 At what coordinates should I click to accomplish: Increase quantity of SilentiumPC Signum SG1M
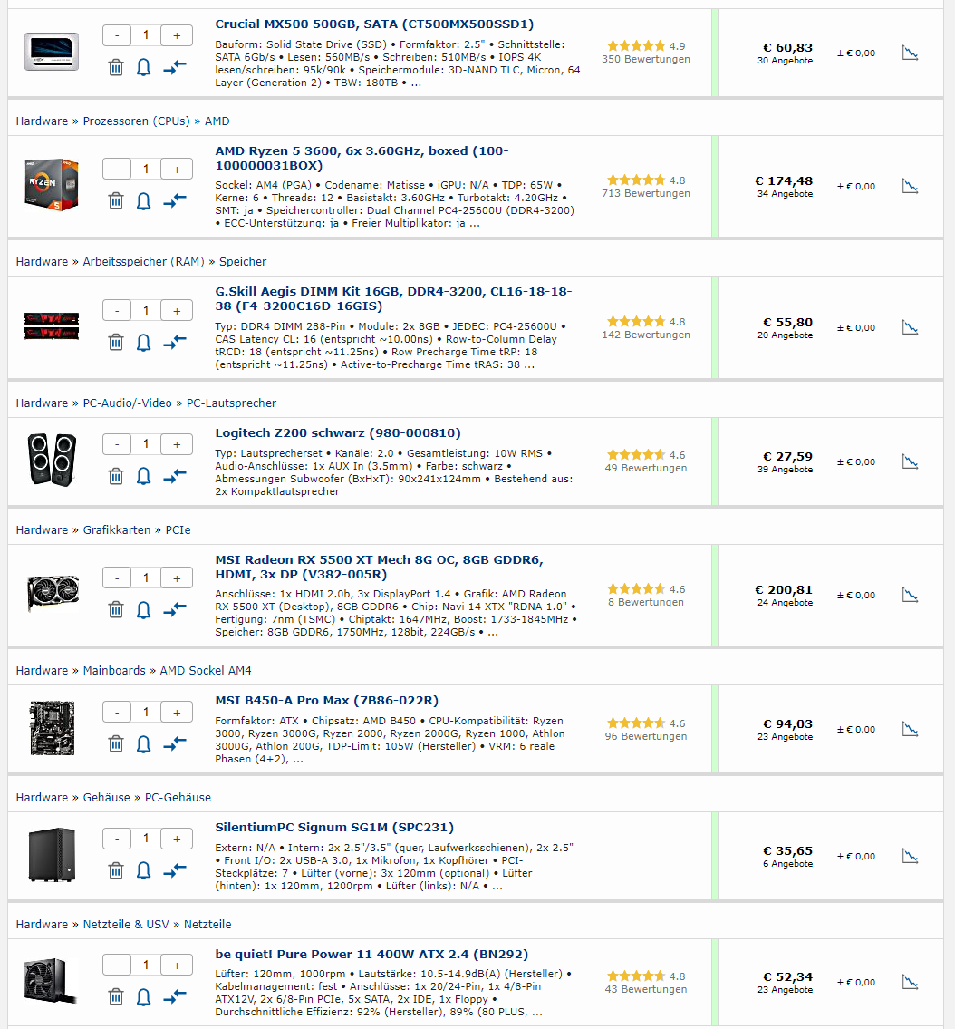click(177, 839)
